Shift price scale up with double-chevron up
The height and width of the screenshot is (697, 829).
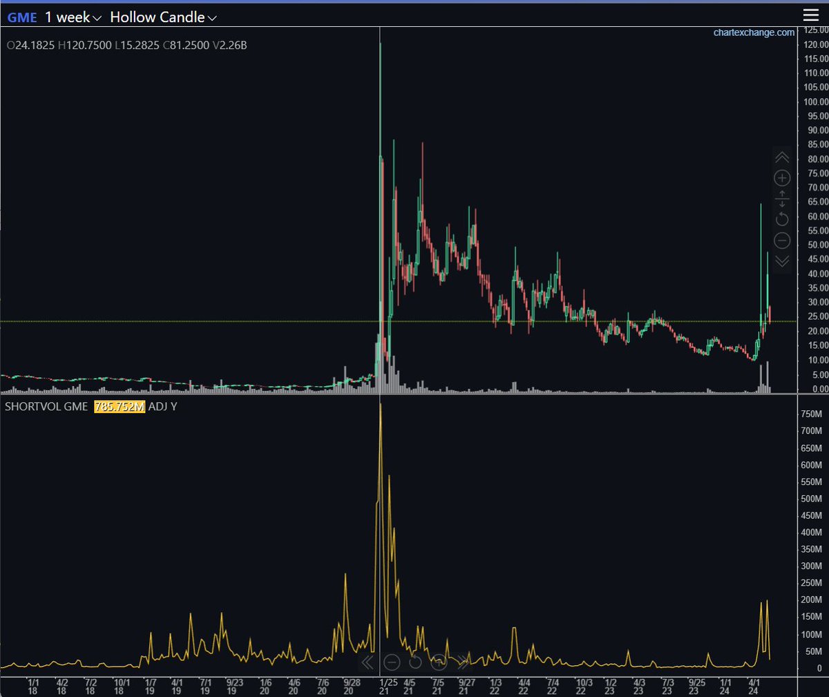pos(782,157)
